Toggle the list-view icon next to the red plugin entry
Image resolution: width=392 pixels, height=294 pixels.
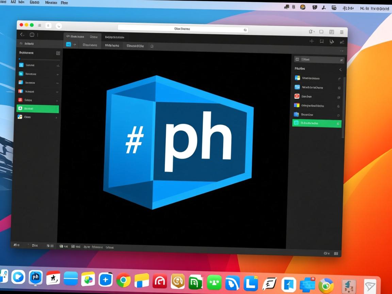point(339,97)
